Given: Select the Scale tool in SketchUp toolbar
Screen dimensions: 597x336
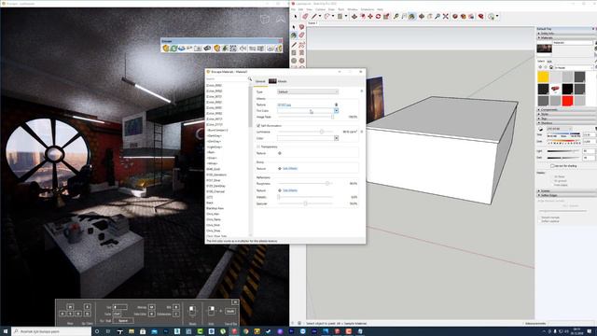Looking at the screenshot, I should (x=386, y=17).
